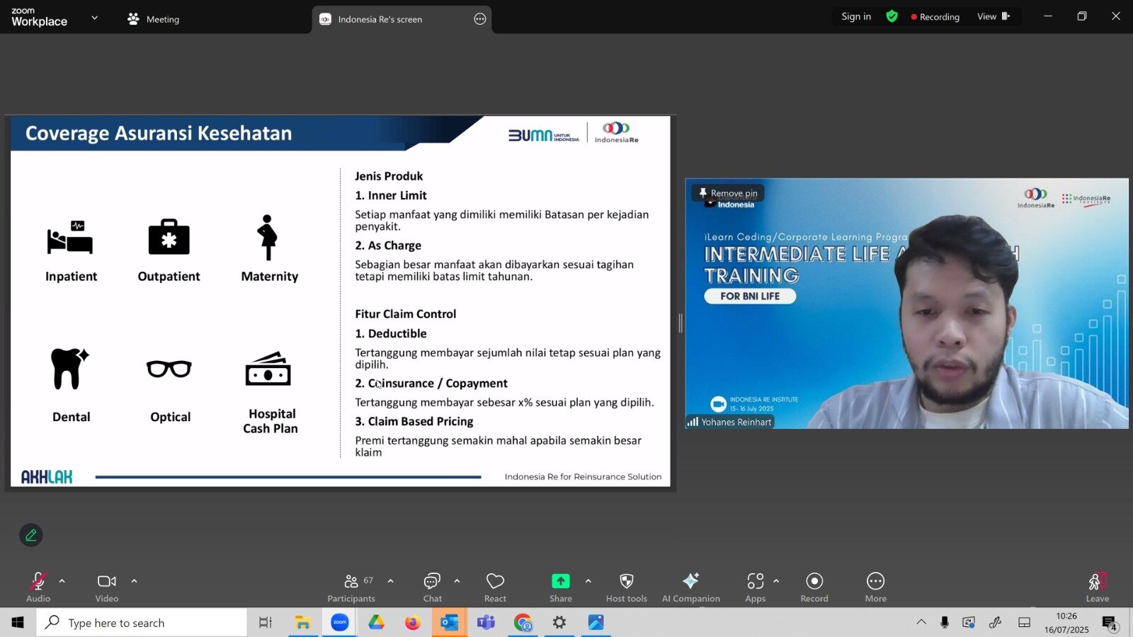Click the 'Coverage Asuransi Kesehatan' slide title
1133x637 pixels.
[x=159, y=133]
